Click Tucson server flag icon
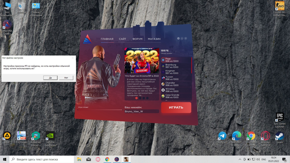This screenshot has height=163, width=290. click(x=163, y=78)
